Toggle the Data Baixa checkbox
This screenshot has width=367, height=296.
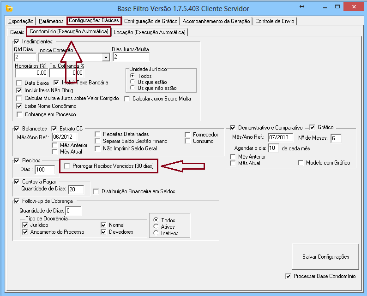coord(19,83)
